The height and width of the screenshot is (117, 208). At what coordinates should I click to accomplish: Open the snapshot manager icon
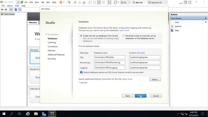[84, 2]
